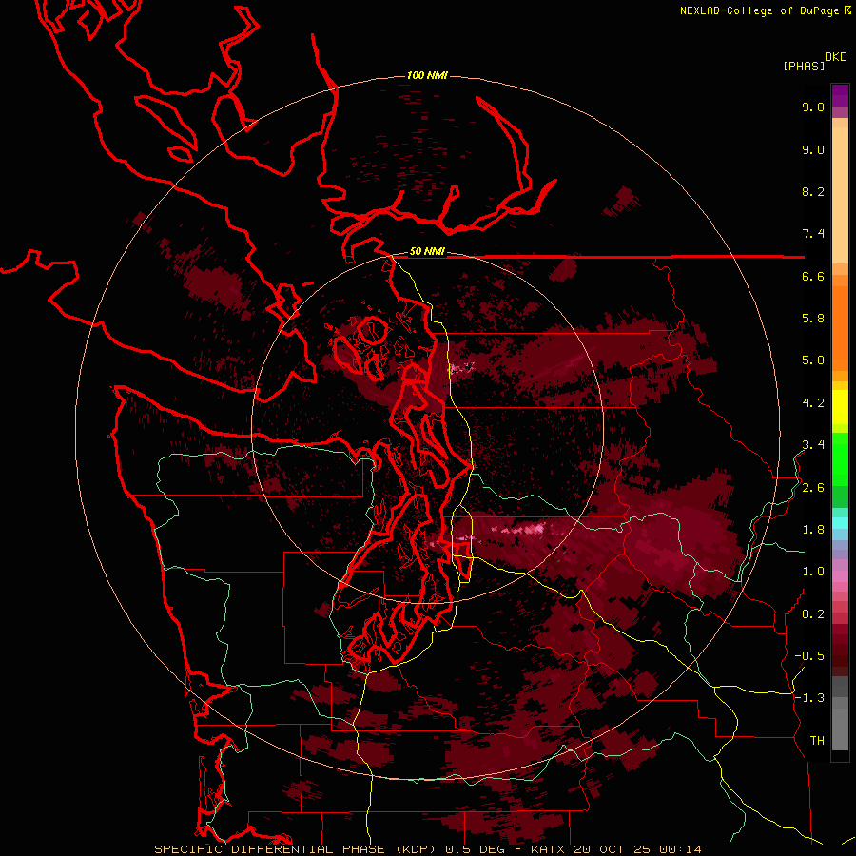Pick the gray segment at the scale bottom
Viewport: 856px width, 856px height.
coord(840,730)
